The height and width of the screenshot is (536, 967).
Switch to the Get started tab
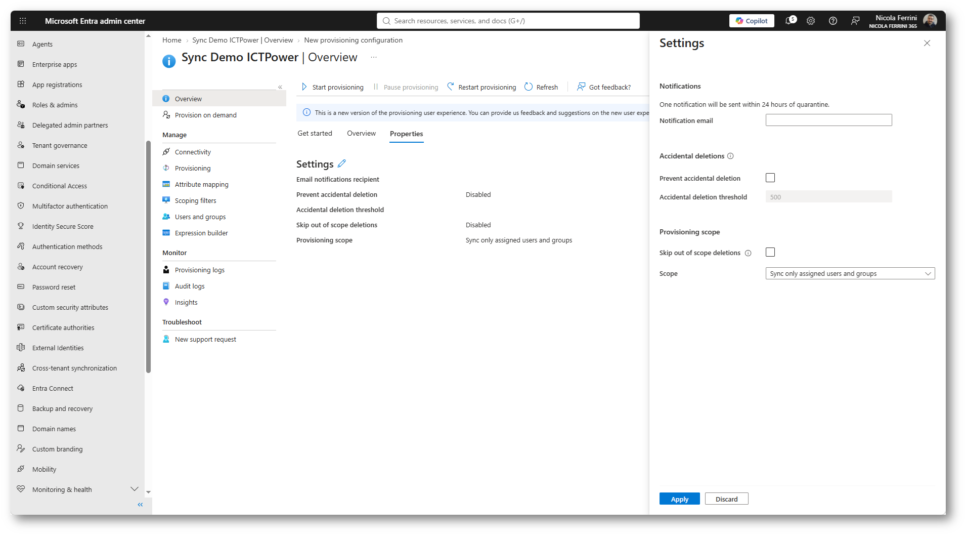click(x=315, y=134)
